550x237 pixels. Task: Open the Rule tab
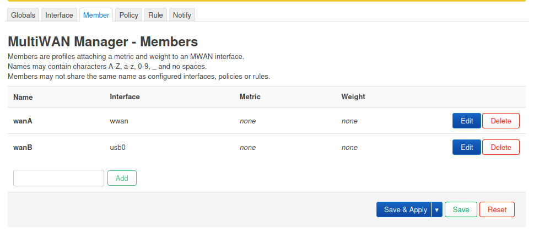(155, 15)
